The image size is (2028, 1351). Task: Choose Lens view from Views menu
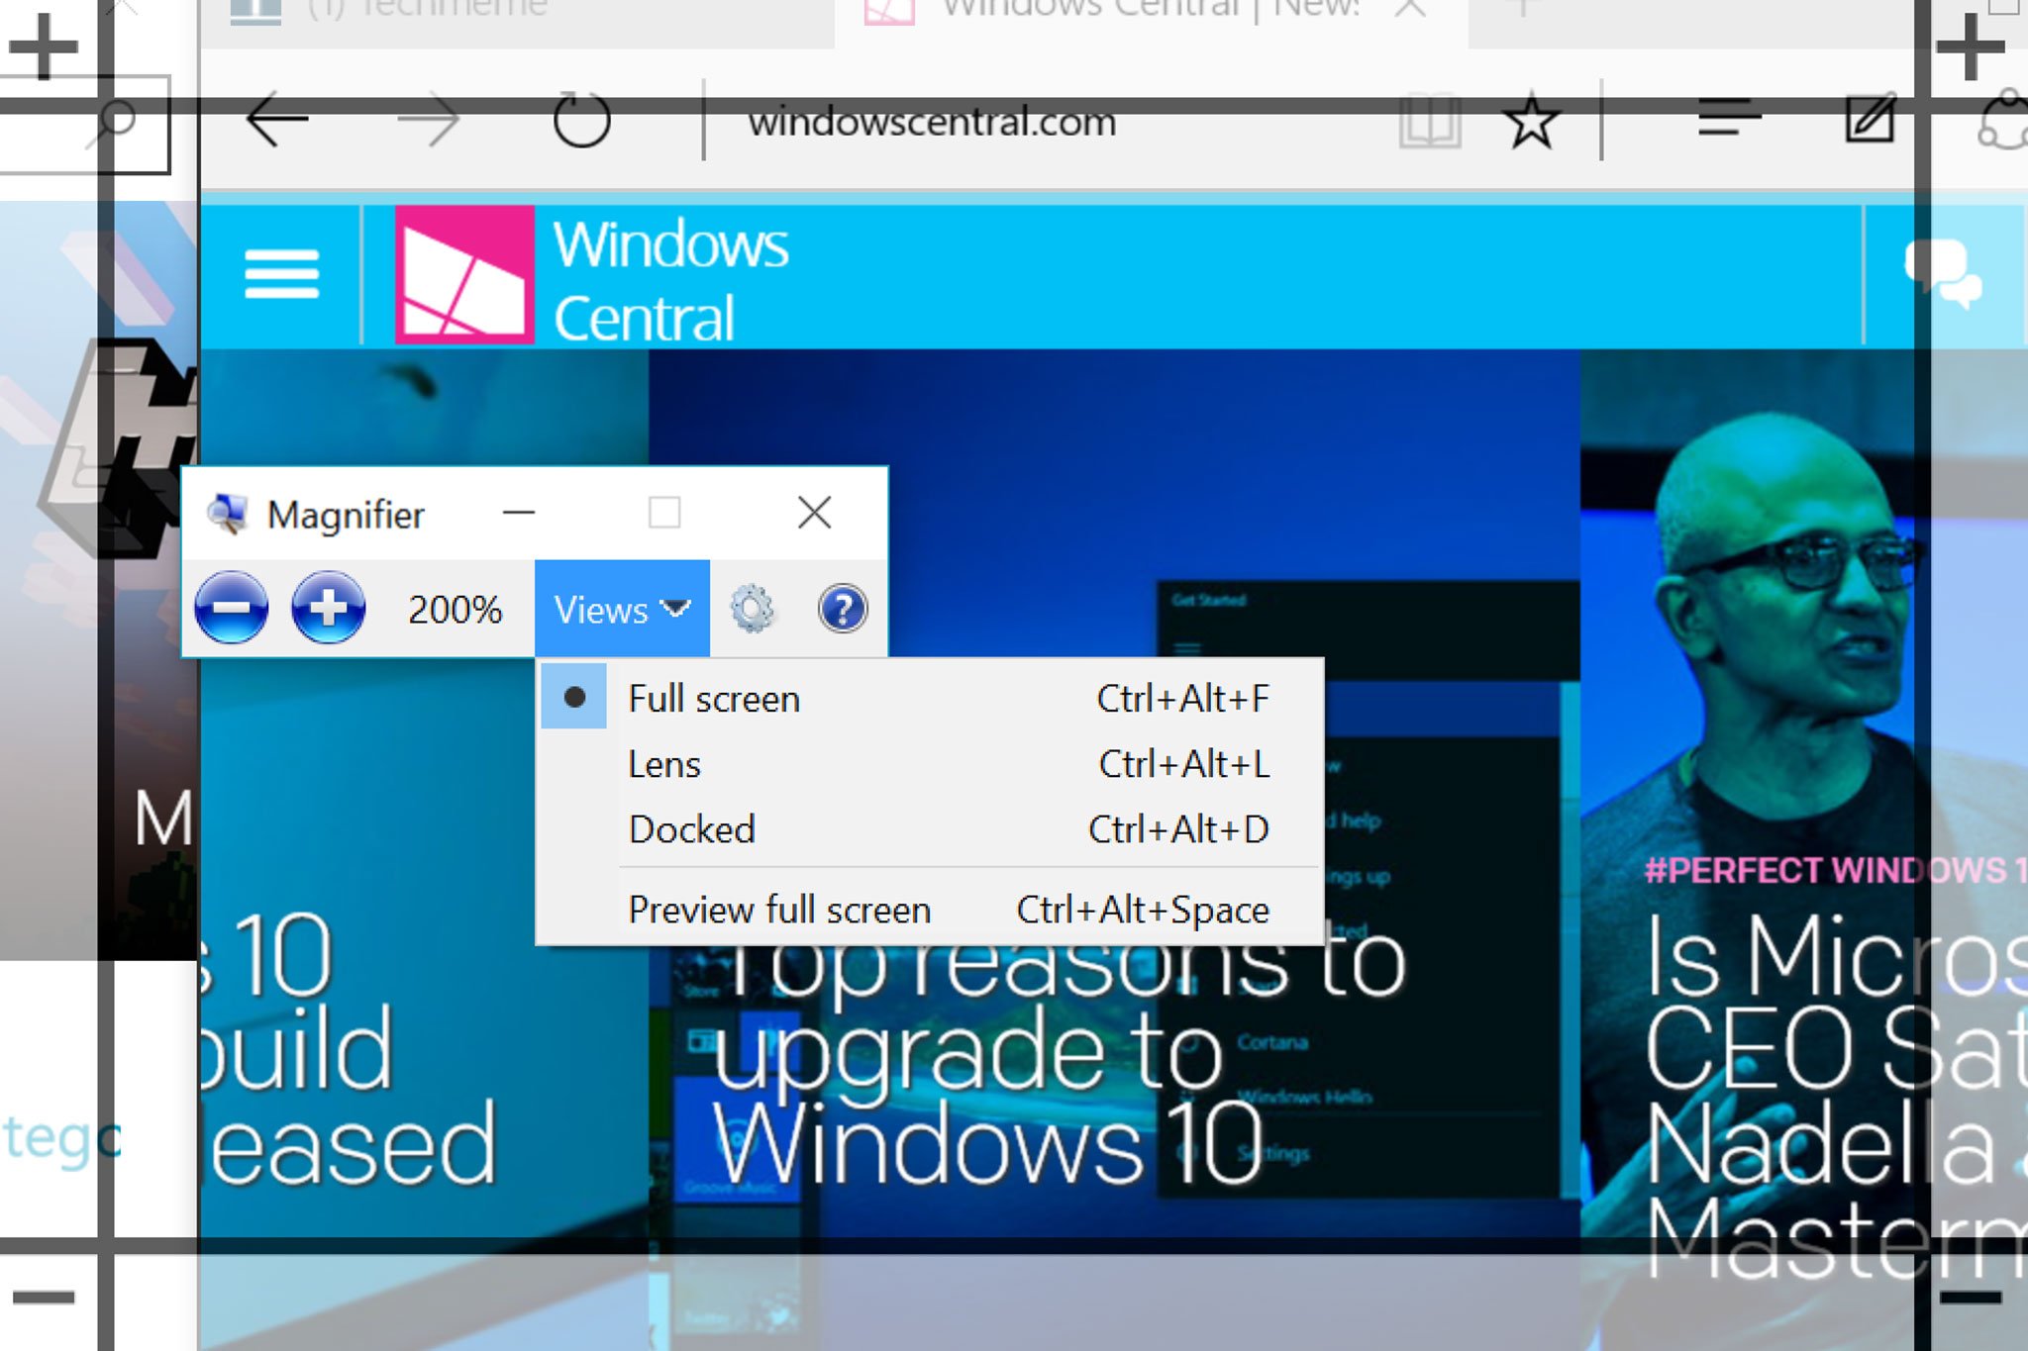point(930,764)
